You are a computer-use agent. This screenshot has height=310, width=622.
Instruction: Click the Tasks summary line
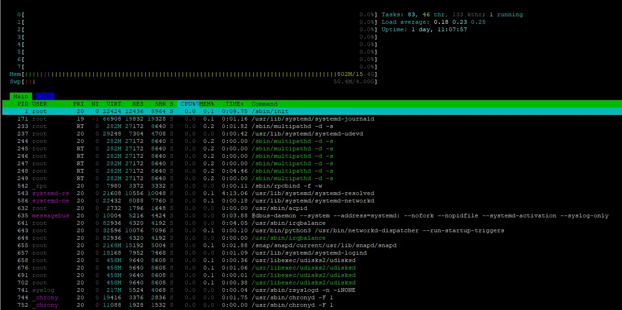[x=452, y=14]
